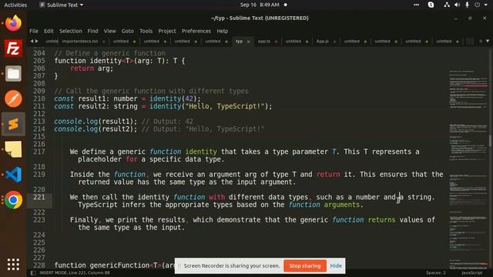Launch FileZilla from the dock
This screenshot has height=277, width=493.
coord(13,48)
